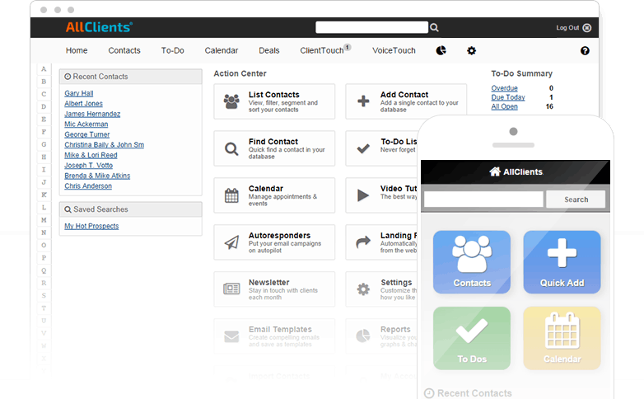Open the settings gear in navigation bar
This screenshot has width=644, height=399.
coord(472,50)
